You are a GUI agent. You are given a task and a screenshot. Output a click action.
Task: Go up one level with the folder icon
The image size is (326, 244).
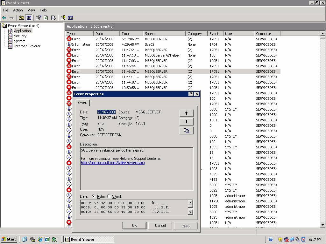pyautogui.click(x=21, y=18)
